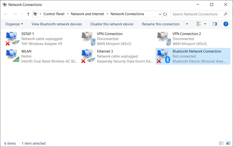Click the "Redmi" network name text
The image size is (233, 147).
26,56
